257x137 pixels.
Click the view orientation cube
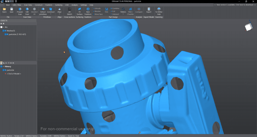click(248, 27)
